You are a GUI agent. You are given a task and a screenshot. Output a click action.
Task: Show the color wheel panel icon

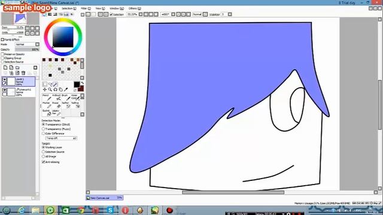click(x=44, y=14)
